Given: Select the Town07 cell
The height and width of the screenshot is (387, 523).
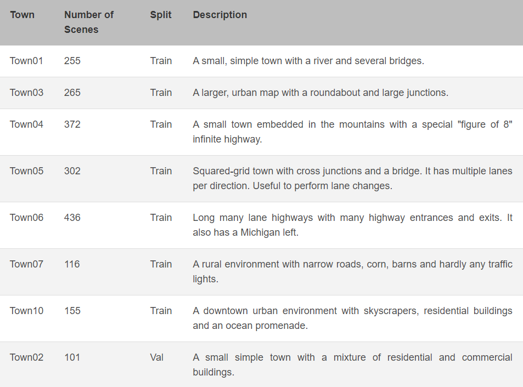Looking at the screenshot, I should 26,264.
